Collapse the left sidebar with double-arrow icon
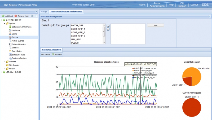Screen dimensions: 212x120 (36, 12)
